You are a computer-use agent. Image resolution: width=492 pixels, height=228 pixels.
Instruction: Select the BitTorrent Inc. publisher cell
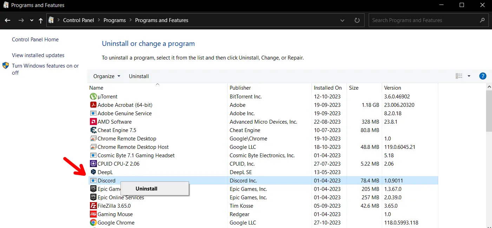[x=245, y=97]
